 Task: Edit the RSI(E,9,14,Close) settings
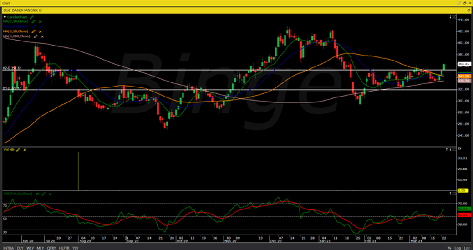pos(43,194)
